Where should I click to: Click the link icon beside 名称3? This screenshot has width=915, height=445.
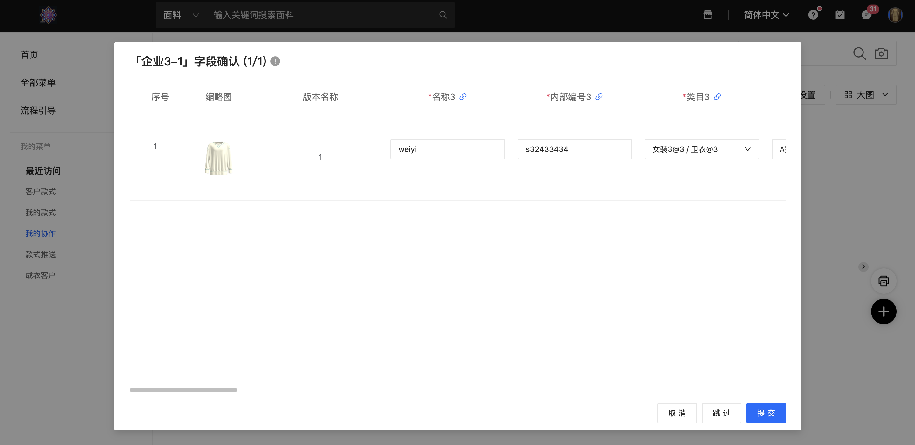(463, 97)
